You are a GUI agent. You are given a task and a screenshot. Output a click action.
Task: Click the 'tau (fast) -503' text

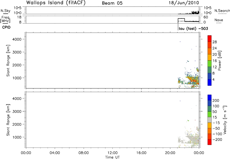193,29
